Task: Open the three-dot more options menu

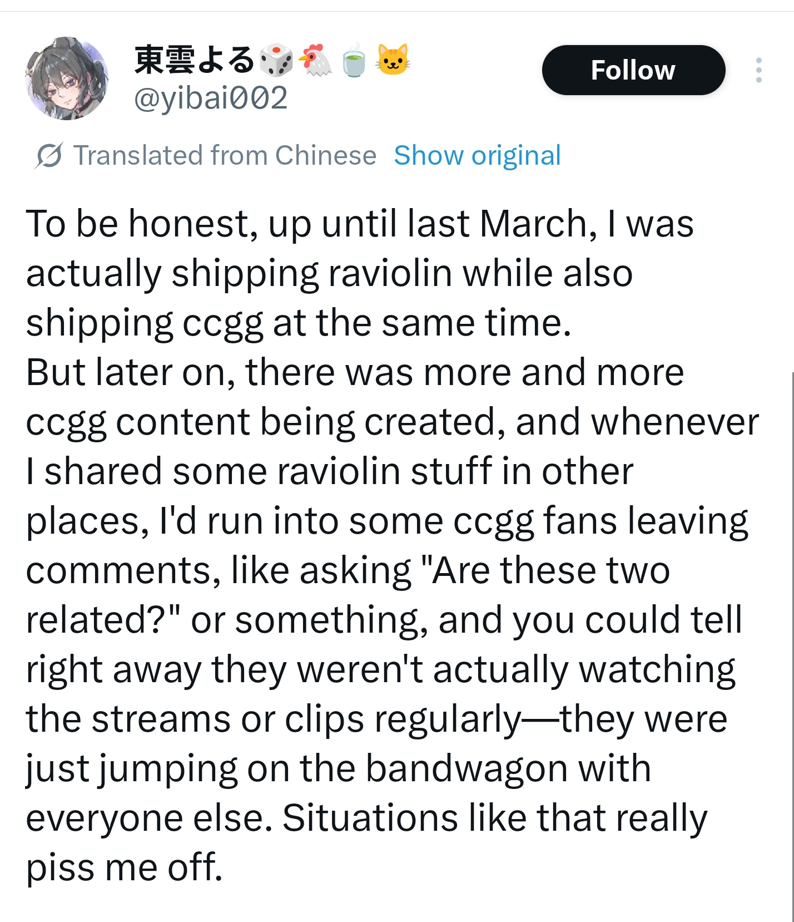Action: (x=758, y=70)
